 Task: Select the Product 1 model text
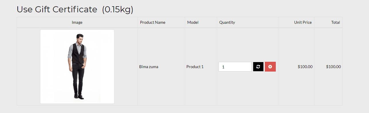tap(195, 67)
